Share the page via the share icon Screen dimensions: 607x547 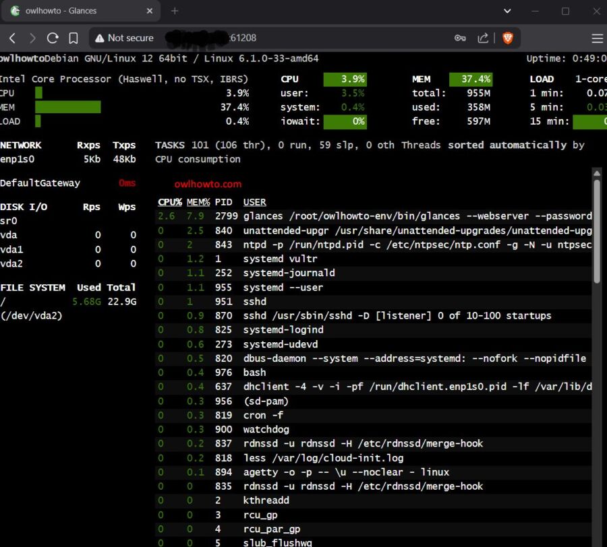483,38
